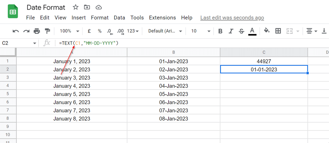
Task: Click the 'Last edit was seconds ago' link
Action: pyautogui.click(x=232, y=18)
